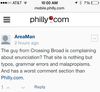
Task: Upvote the comment with up arrow
Action: (8, 88)
